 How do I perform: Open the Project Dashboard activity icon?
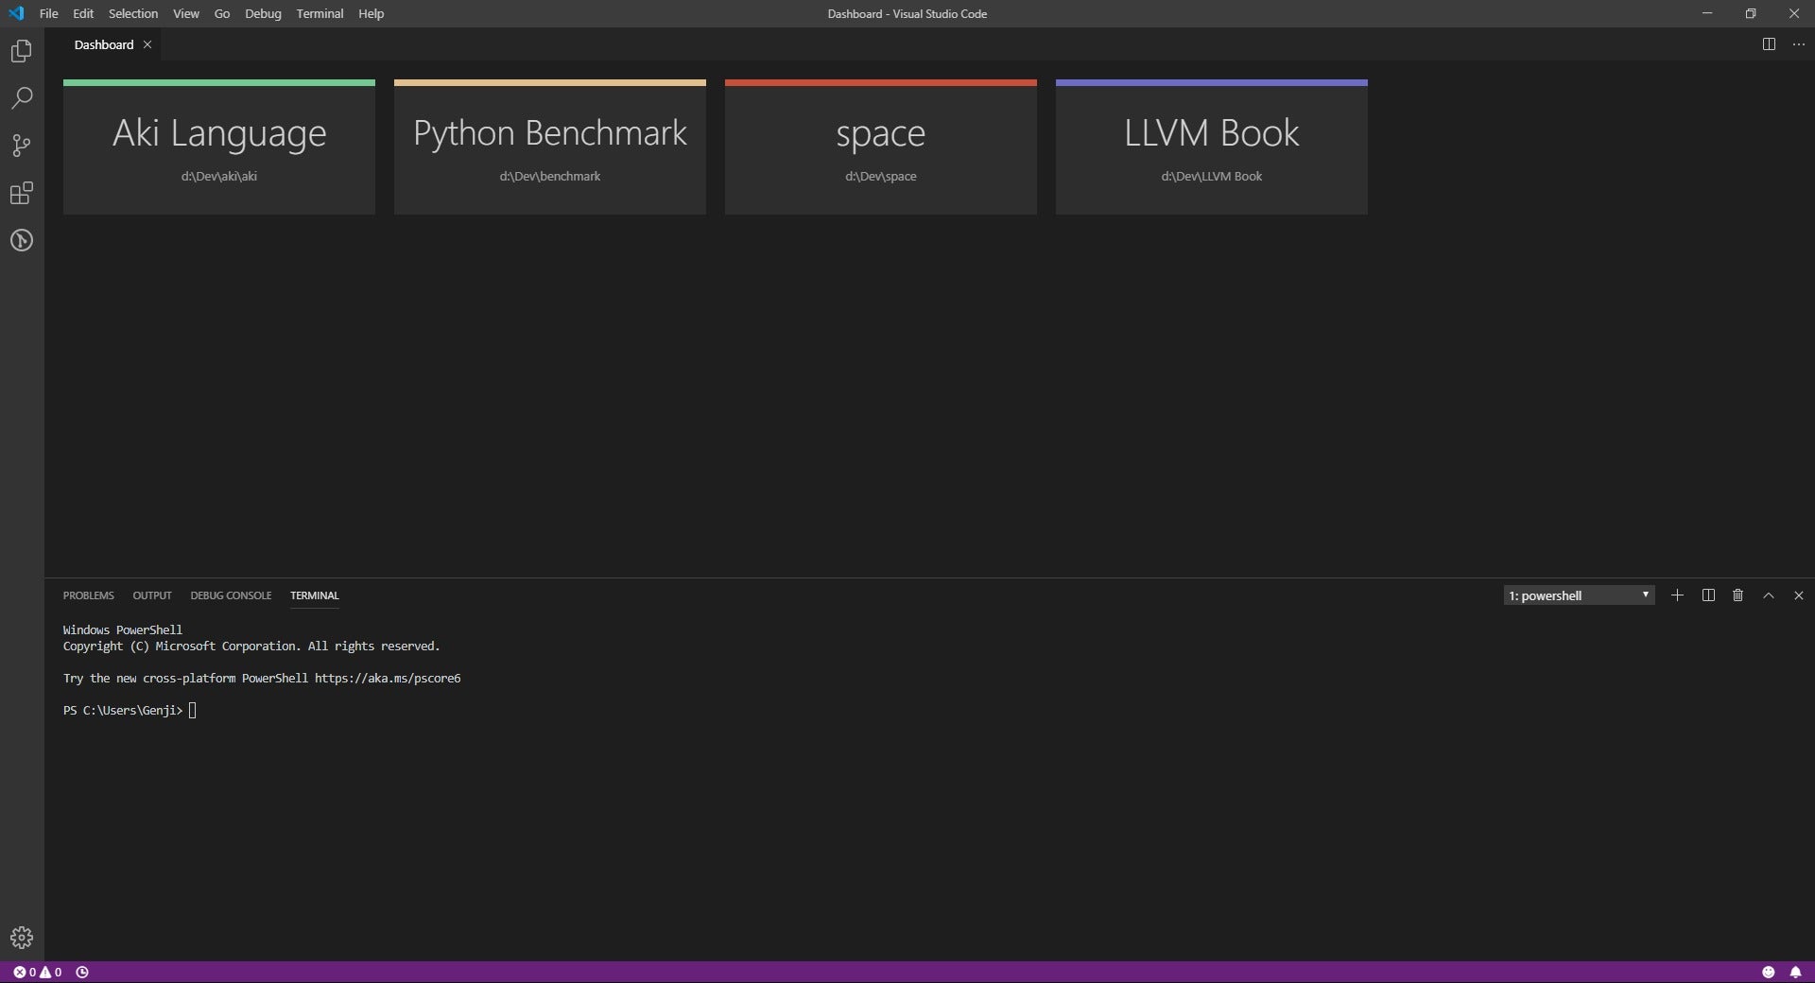pos(21,240)
